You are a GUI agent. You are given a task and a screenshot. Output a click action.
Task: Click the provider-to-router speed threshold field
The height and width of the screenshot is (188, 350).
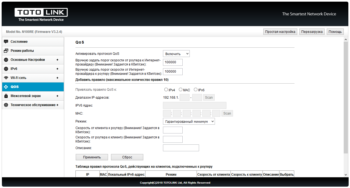[173, 72]
